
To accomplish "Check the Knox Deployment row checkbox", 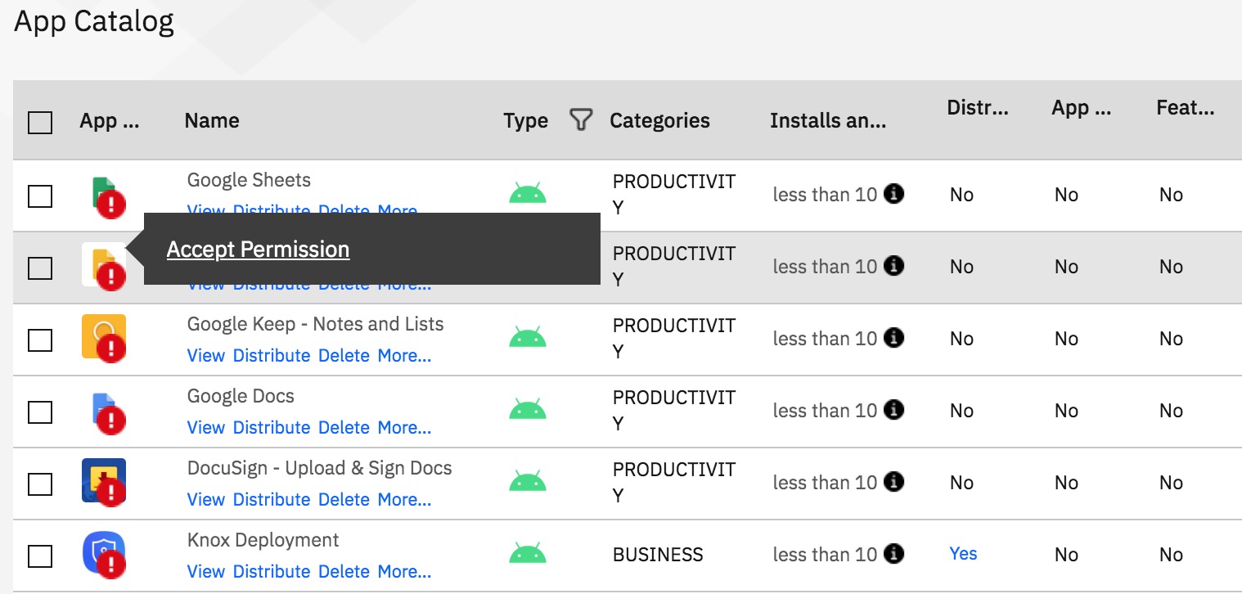I will click(40, 556).
